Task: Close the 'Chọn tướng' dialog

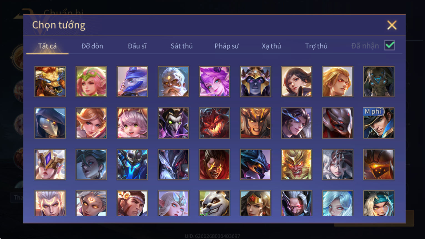Action: (392, 25)
